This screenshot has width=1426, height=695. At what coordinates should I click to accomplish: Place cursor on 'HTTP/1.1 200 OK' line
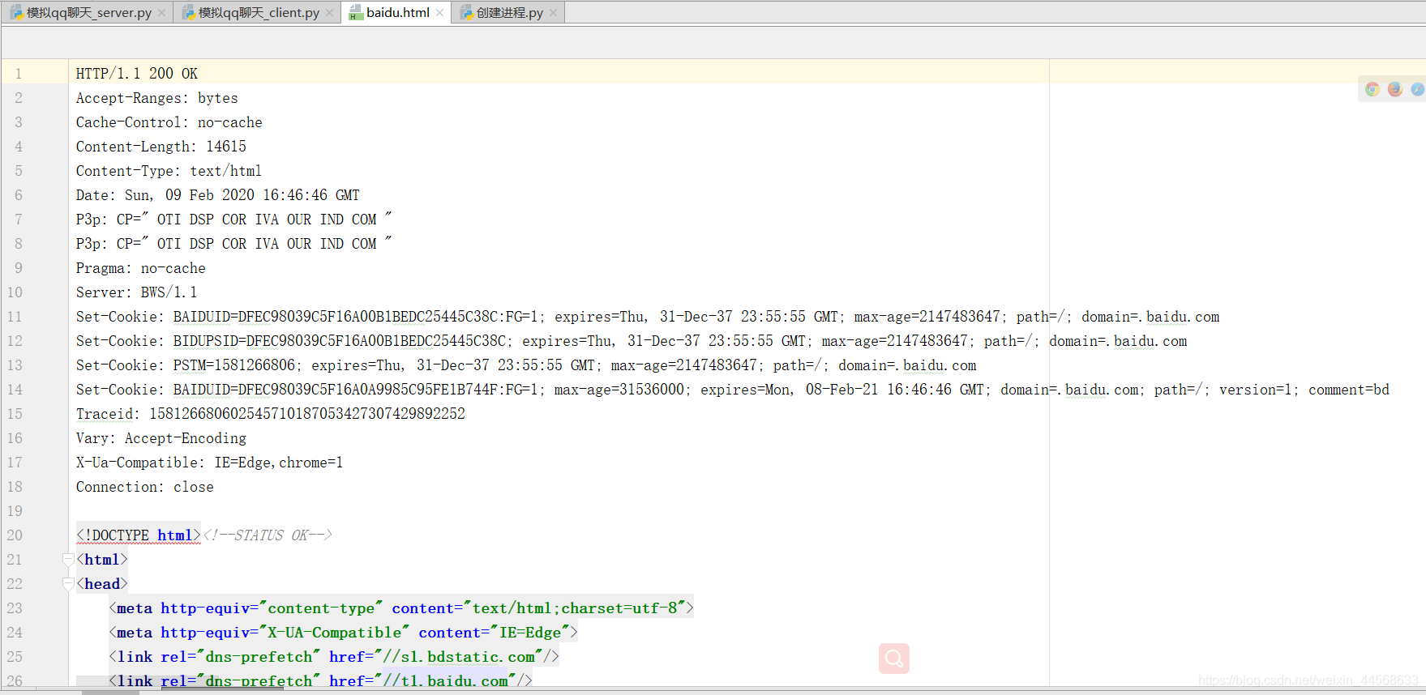(x=137, y=74)
